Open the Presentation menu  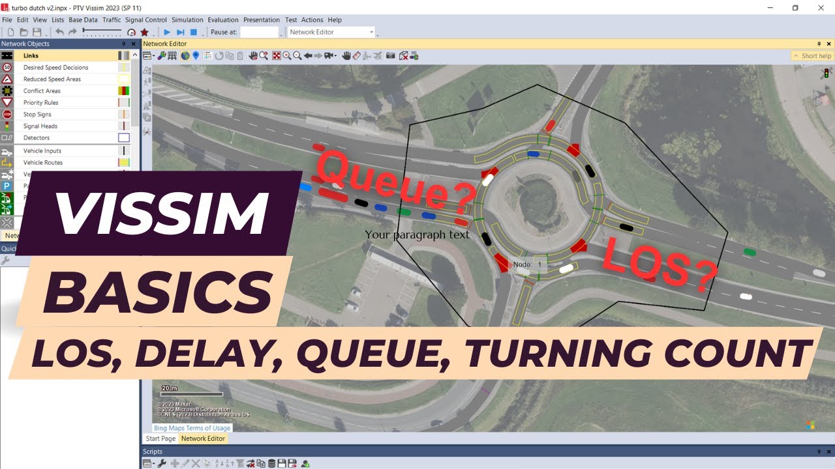click(261, 20)
